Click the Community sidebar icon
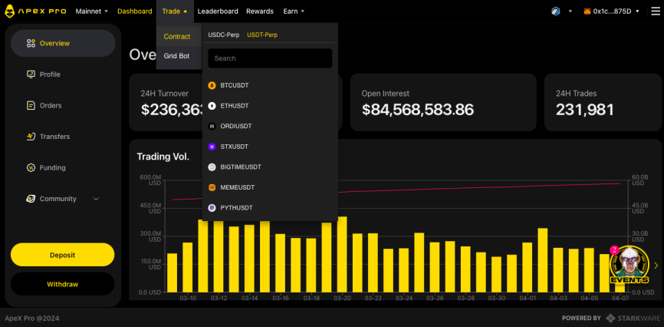The width and height of the screenshot is (664, 327). (31, 199)
